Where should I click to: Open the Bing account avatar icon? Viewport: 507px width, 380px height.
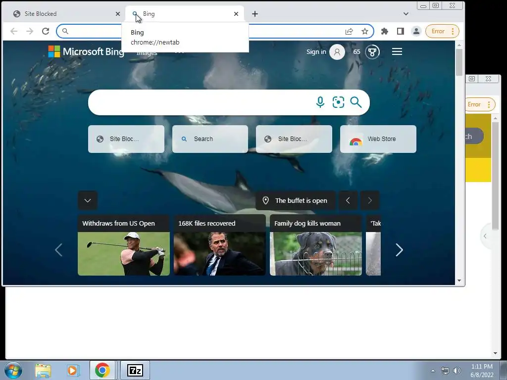tap(337, 51)
